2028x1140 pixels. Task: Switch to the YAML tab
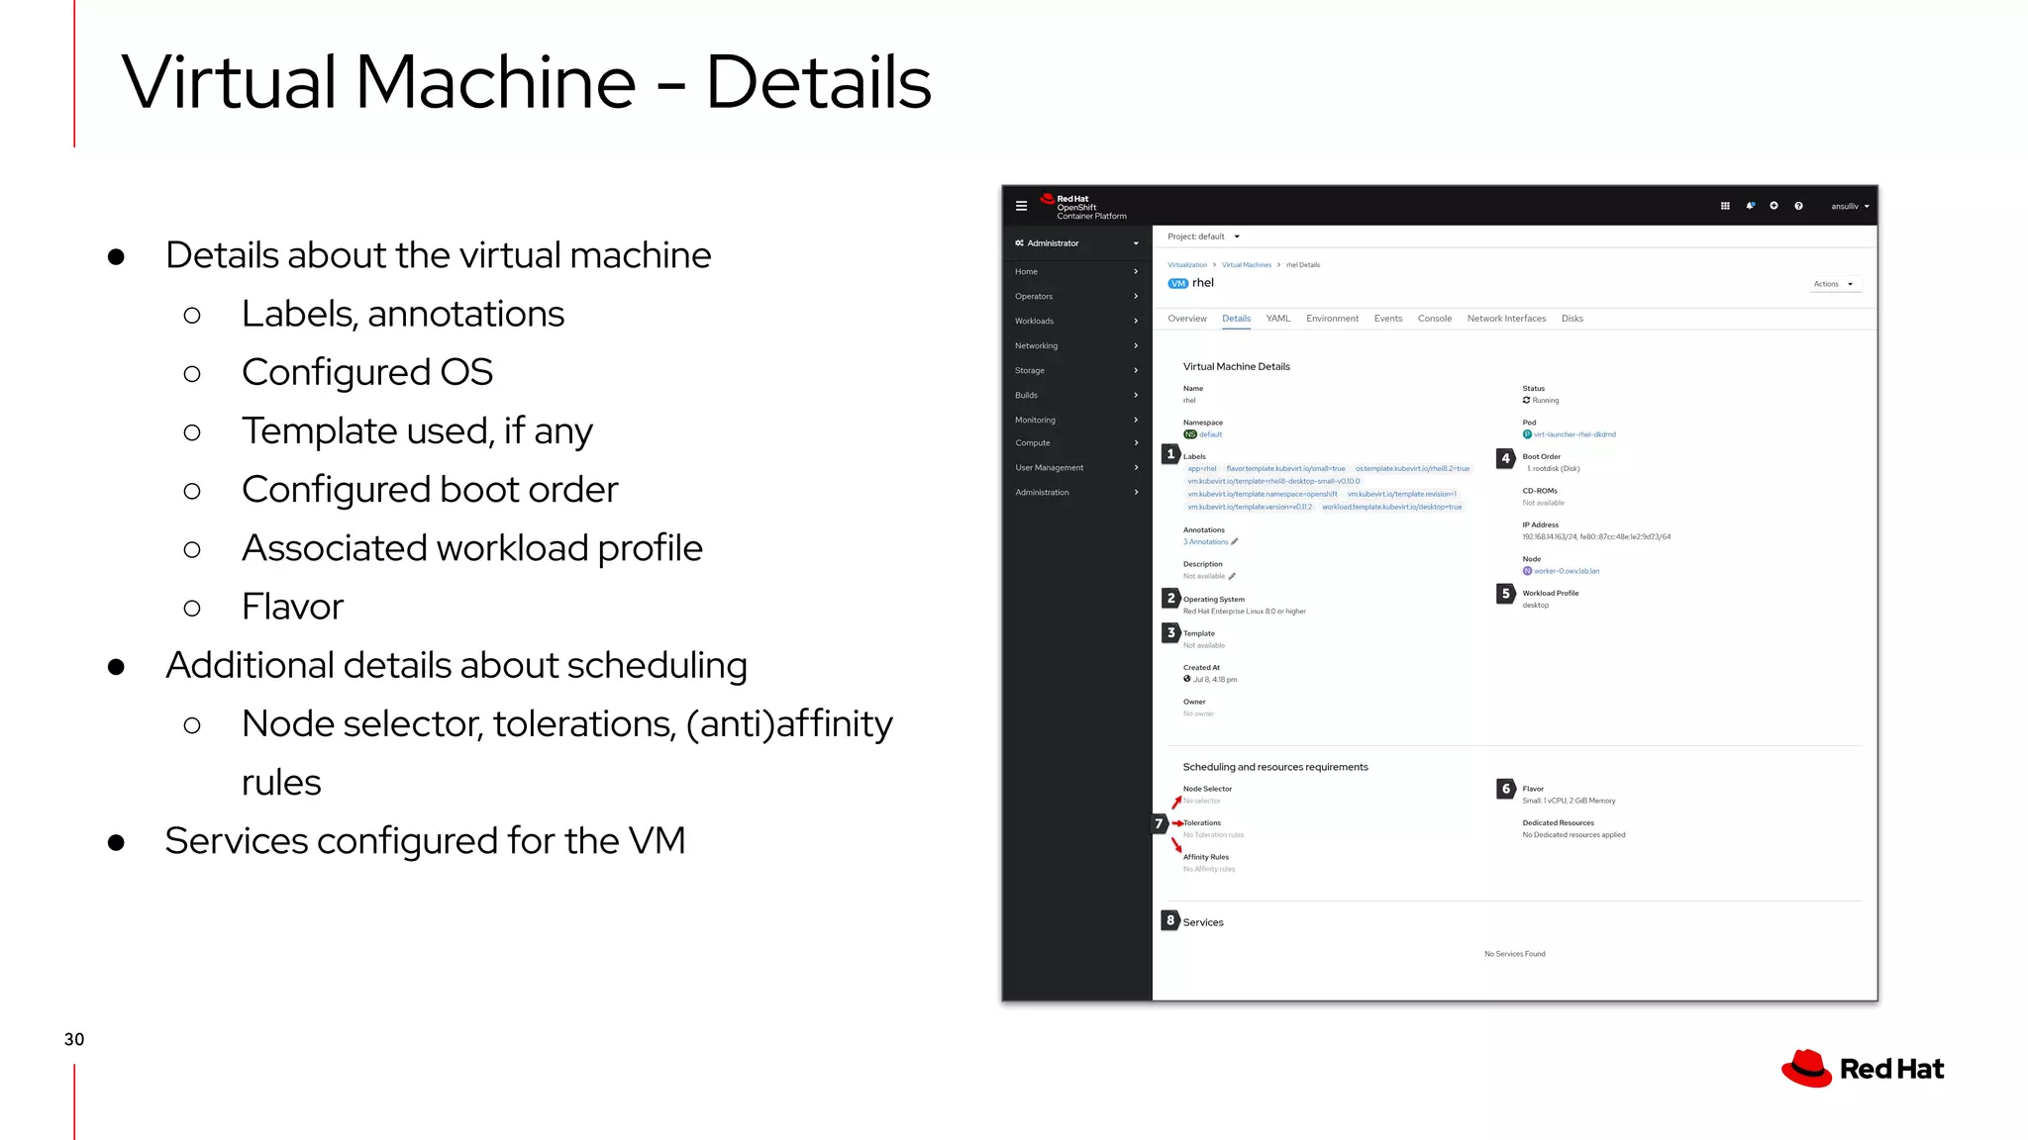pos(1277,319)
